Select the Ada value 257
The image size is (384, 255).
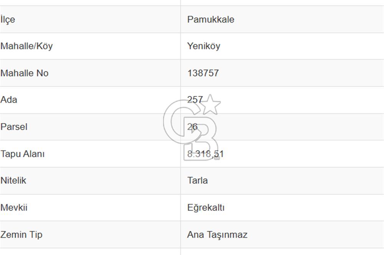coord(195,100)
